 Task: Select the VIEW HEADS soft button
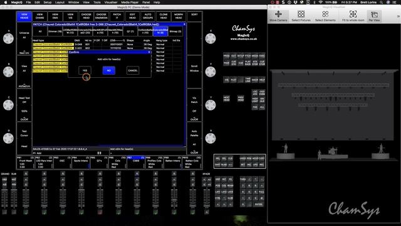[x=24, y=16]
